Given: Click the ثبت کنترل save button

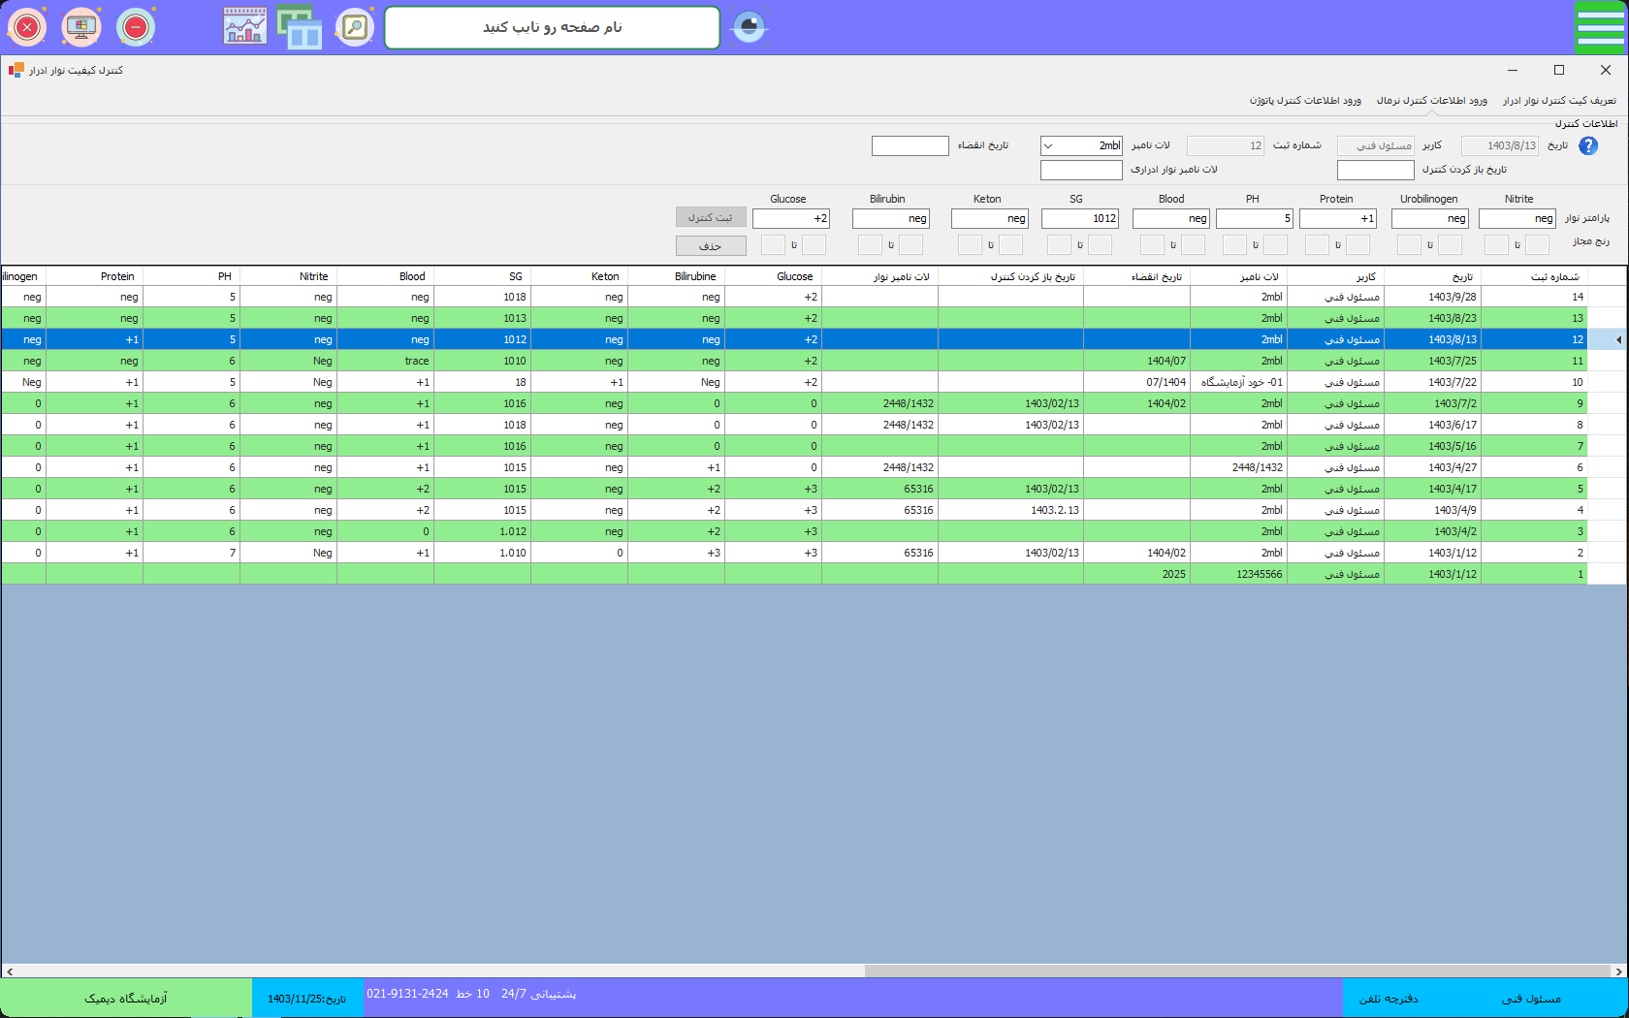Looking at the screenshot, I should (711, 217).
